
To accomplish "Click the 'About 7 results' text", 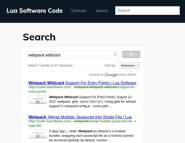I will (50, 65).
